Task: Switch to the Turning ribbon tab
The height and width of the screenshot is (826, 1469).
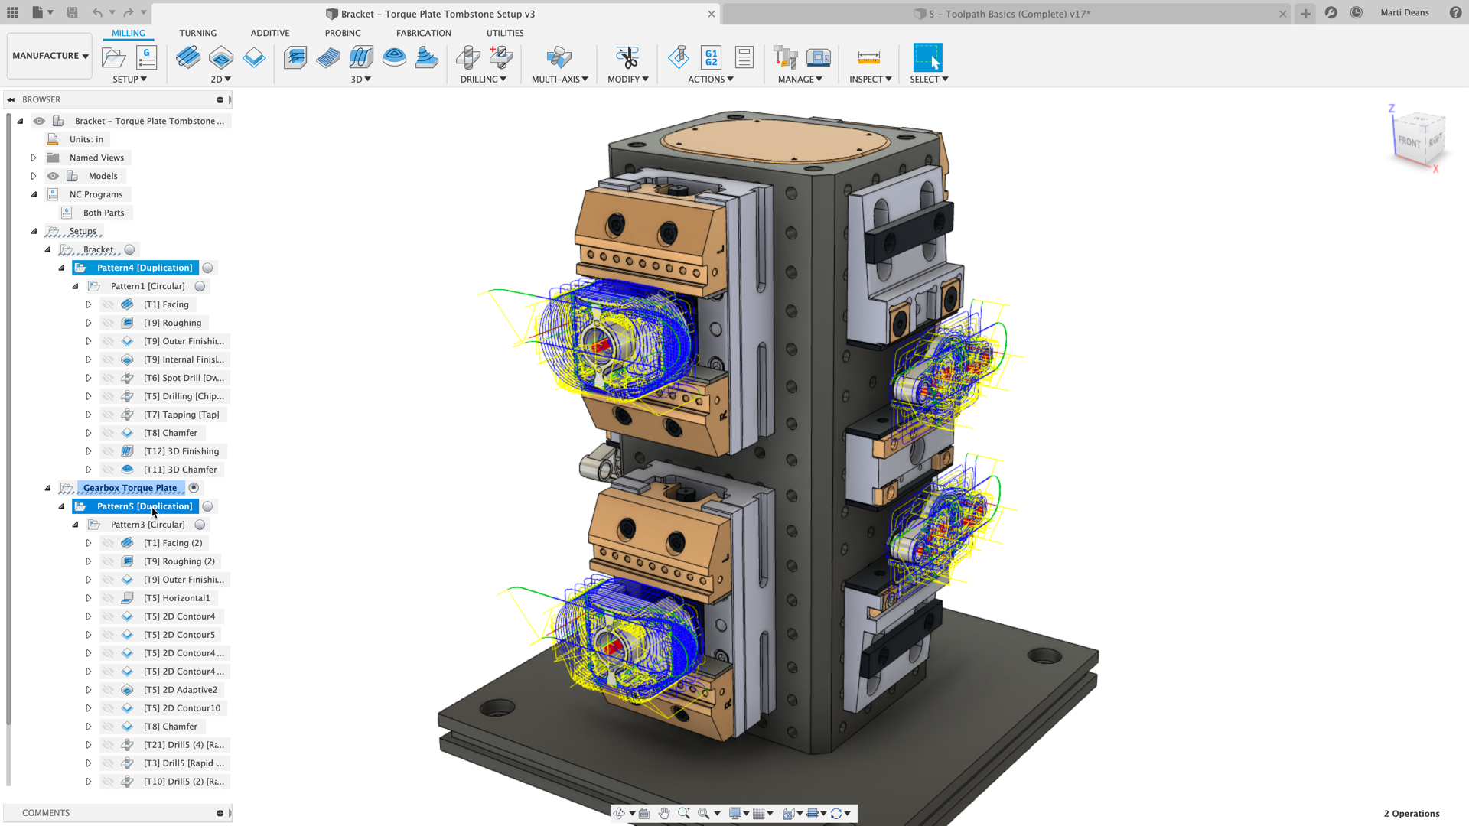Action: (x=197, y=32)
